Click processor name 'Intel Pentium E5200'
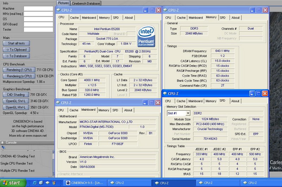 107,29
